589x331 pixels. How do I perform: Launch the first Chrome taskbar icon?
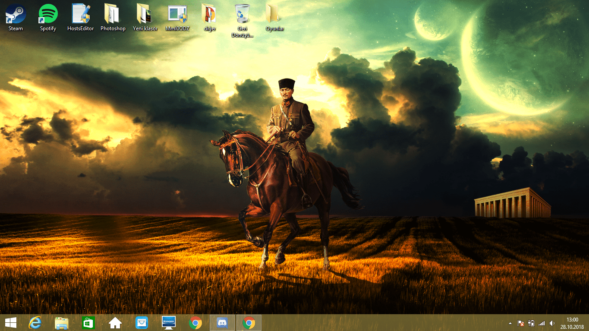195,323
